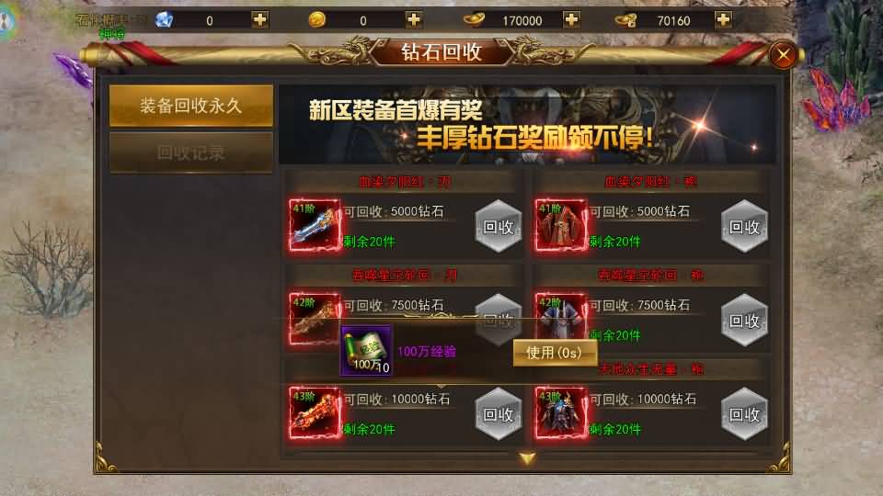Expand more items with the down arrow
The width and height of the screenshot is (883, 496).
coord(527,459)
